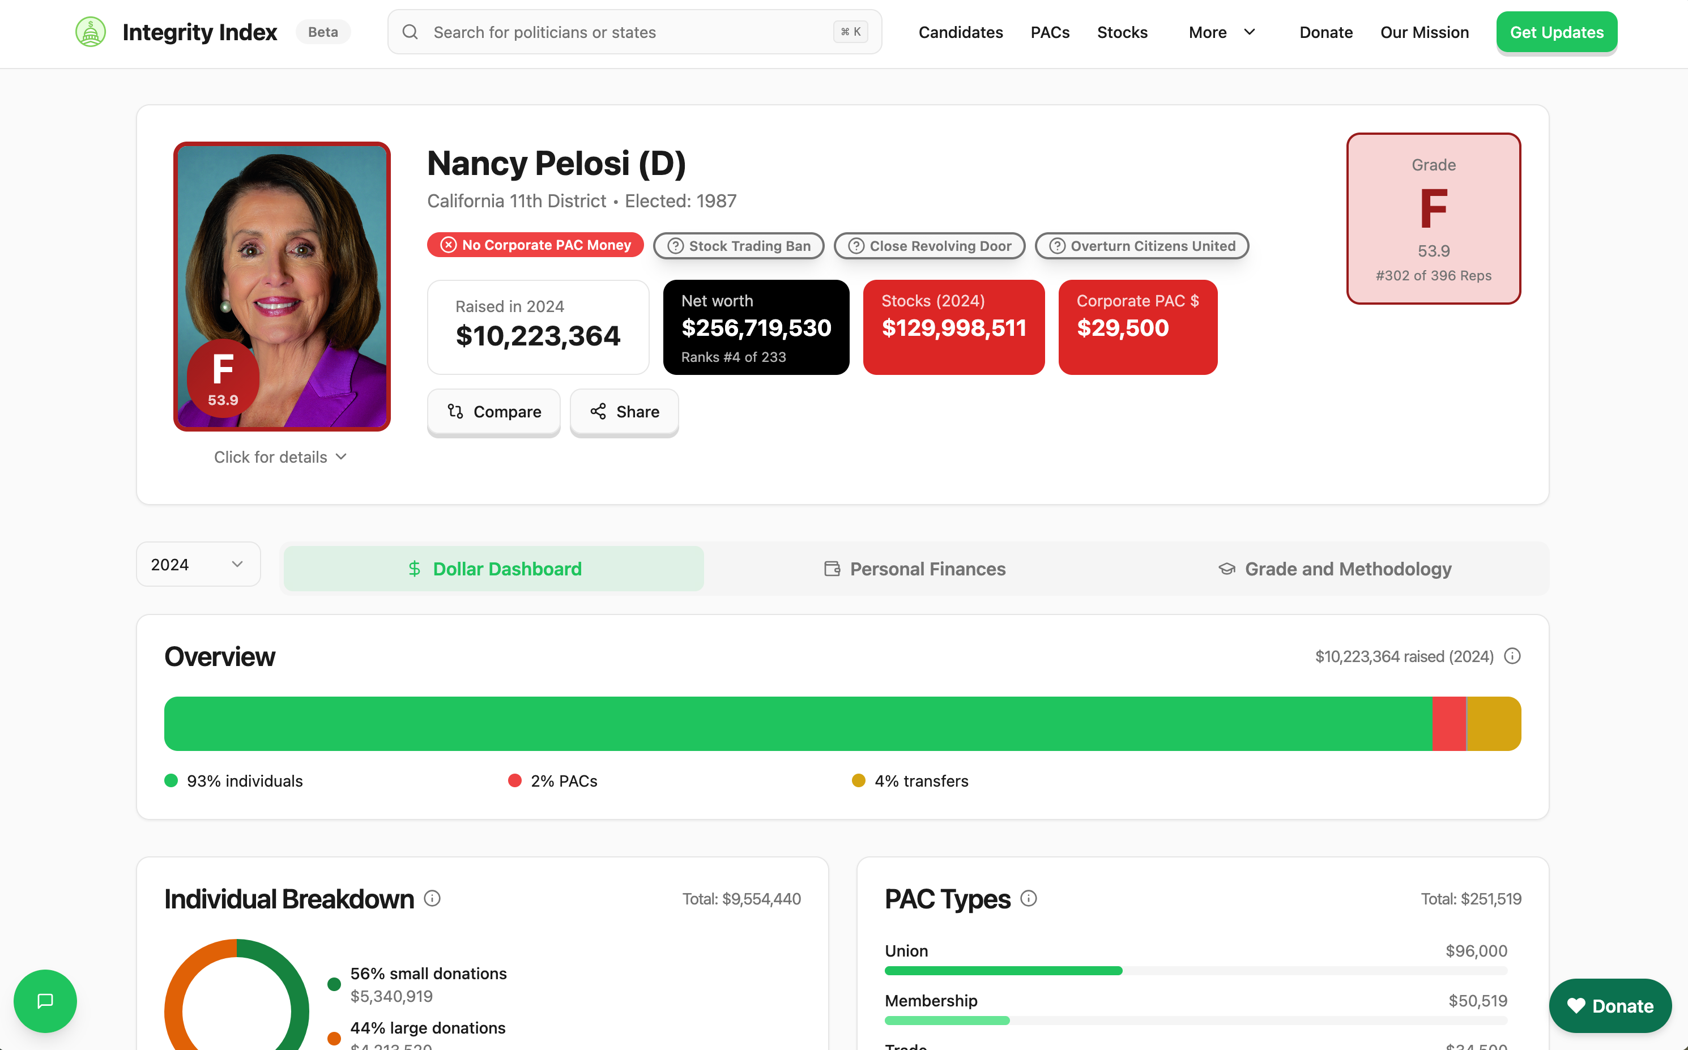Image resolution: width=1688 pixels, height=1050 pixels.
Task: Click the Get Updates button
Action: (x=1557, y=31)
